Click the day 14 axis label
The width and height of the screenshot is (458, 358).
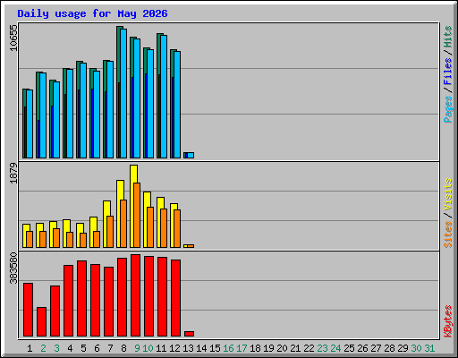[201, 348]
